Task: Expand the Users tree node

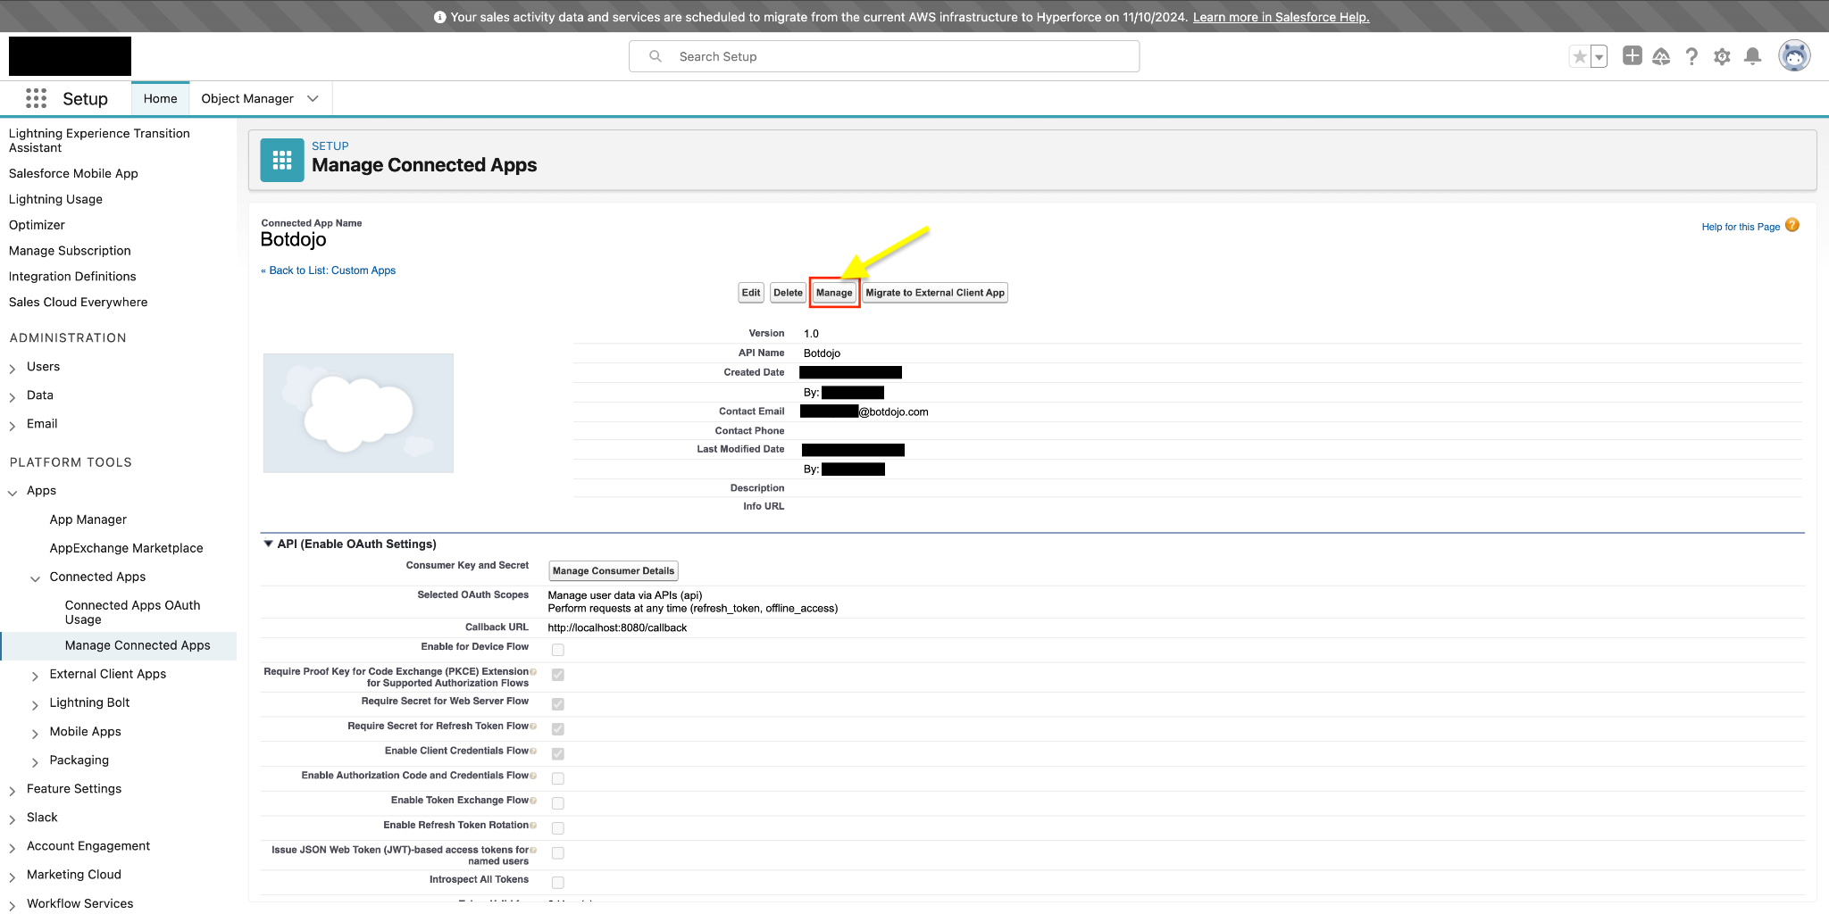Action: pos(13,368)
